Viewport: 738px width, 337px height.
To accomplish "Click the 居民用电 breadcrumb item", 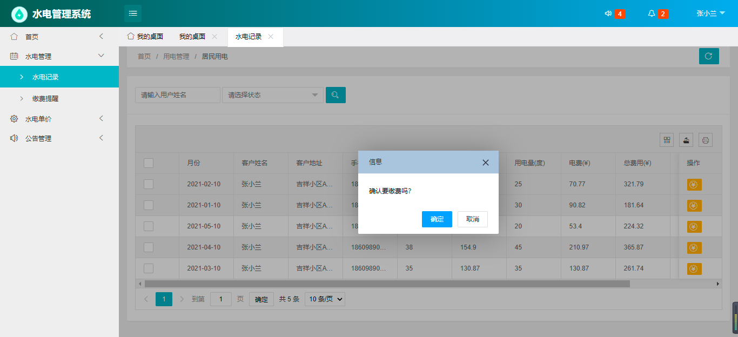I will tap(214, 56).
